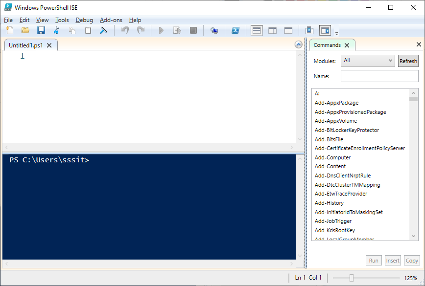Viewport: 425px width, 286px height.
Task: Open the File menu
Action: 8,20
